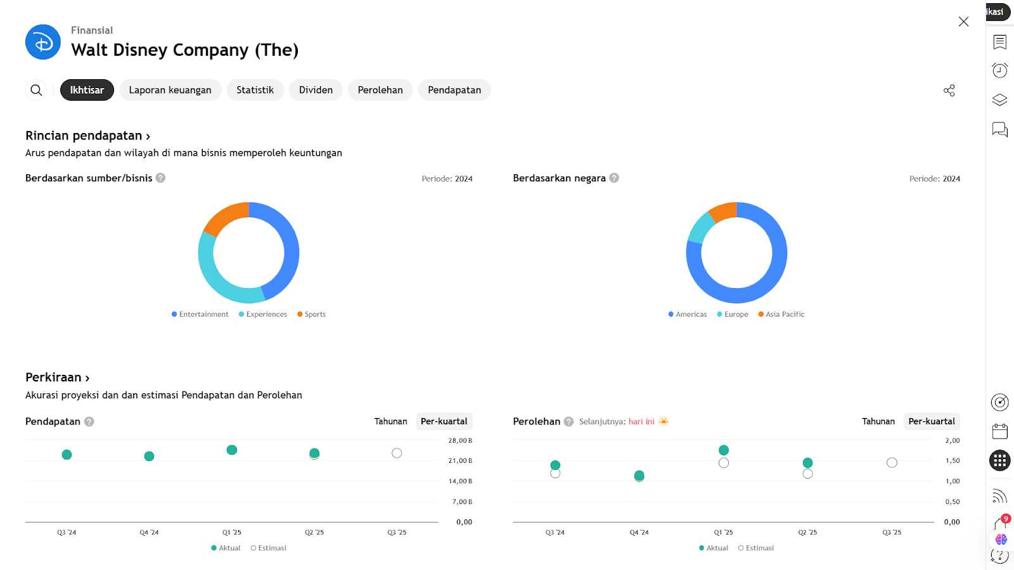Viewport: 1014px width, 570px height.
Task: Expand the Perkiraan section
Action: click(x=57, y=377)
